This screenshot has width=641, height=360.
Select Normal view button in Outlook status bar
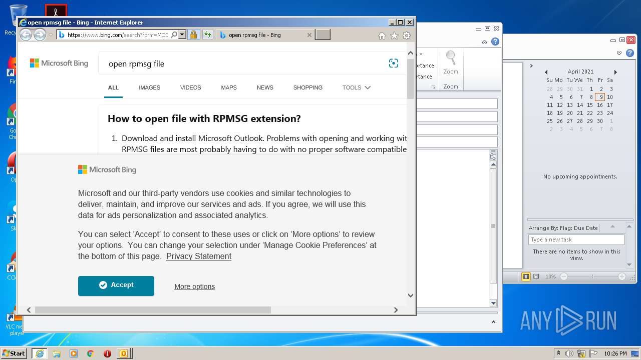(x=526, y=276)
